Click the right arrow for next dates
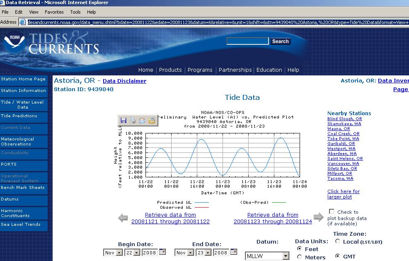Screen dimensions: 409x261 pyautogui.click(x=318, y=217)
